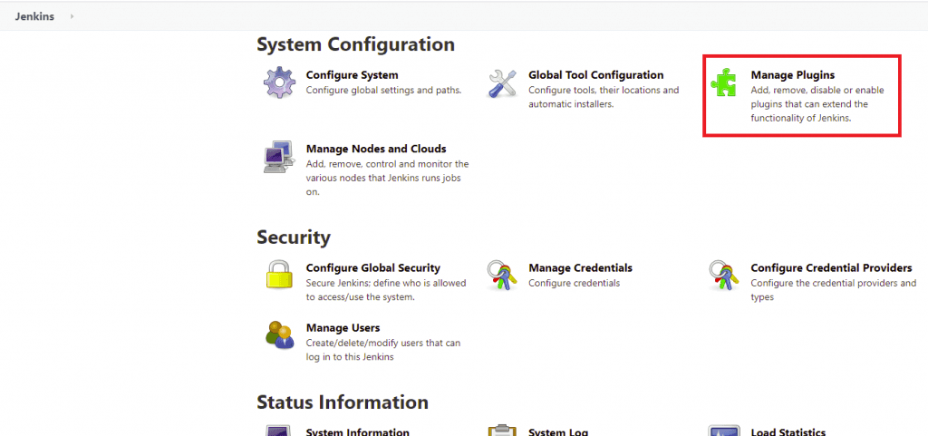The height and width of the screenshot is (436, 928).
Task: Click the Load Statistics monitor icon
Action: (724, 430)
